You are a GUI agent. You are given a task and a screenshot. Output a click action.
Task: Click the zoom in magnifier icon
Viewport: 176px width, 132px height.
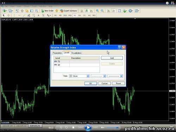pos(97,11)
